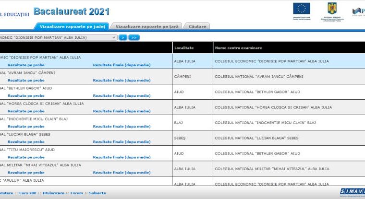This screenshot has width=365, height=199.
Task: Select the CÂMPENI locality cell
Action: tap(193, 77)
